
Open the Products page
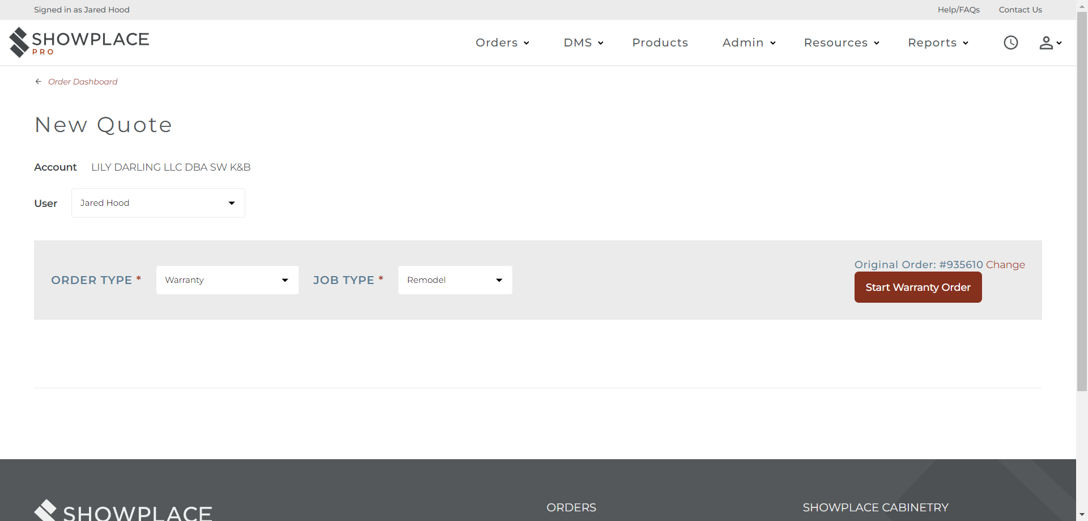coord(660,43)
